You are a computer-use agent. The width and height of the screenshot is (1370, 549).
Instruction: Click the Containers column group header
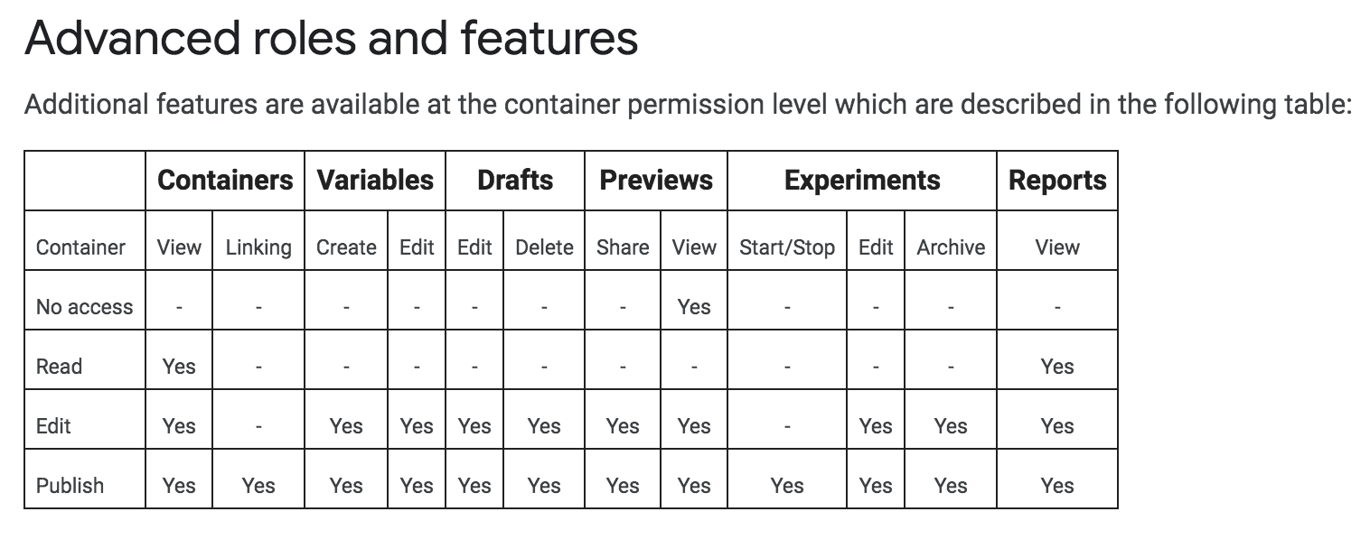click(x=225, y=181)
